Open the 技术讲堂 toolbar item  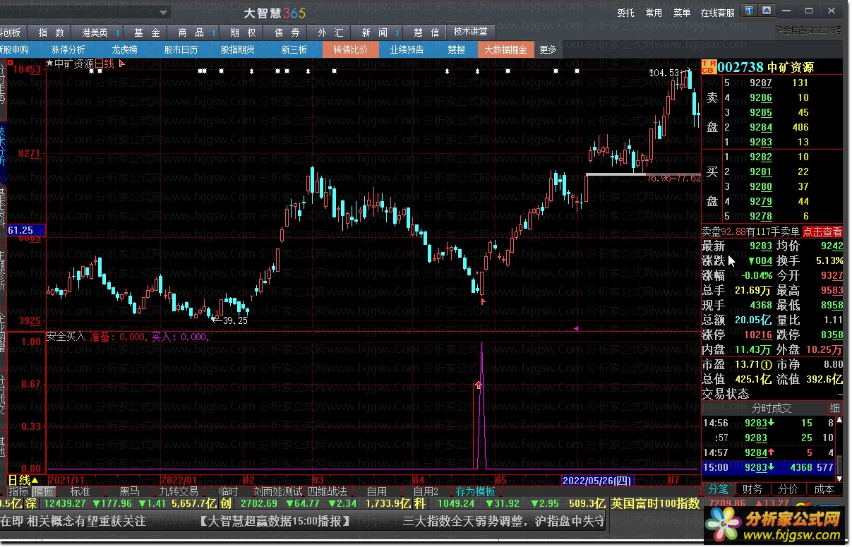[470, 32]
